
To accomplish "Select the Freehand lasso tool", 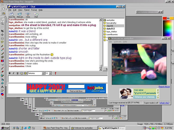I will 2,42.
